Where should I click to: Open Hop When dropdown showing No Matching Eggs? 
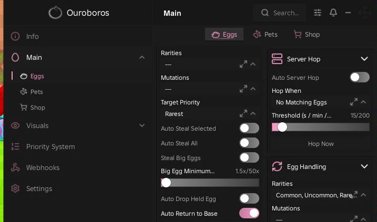coord(321,102)
